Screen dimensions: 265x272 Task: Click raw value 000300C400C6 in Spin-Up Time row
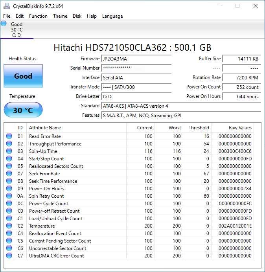235,151
